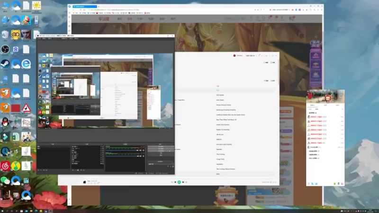The width and height of the screenshot is (379, 213).
Task: Skip to previous track in music player
Action: pyautogui.click(x=175, y=182)
